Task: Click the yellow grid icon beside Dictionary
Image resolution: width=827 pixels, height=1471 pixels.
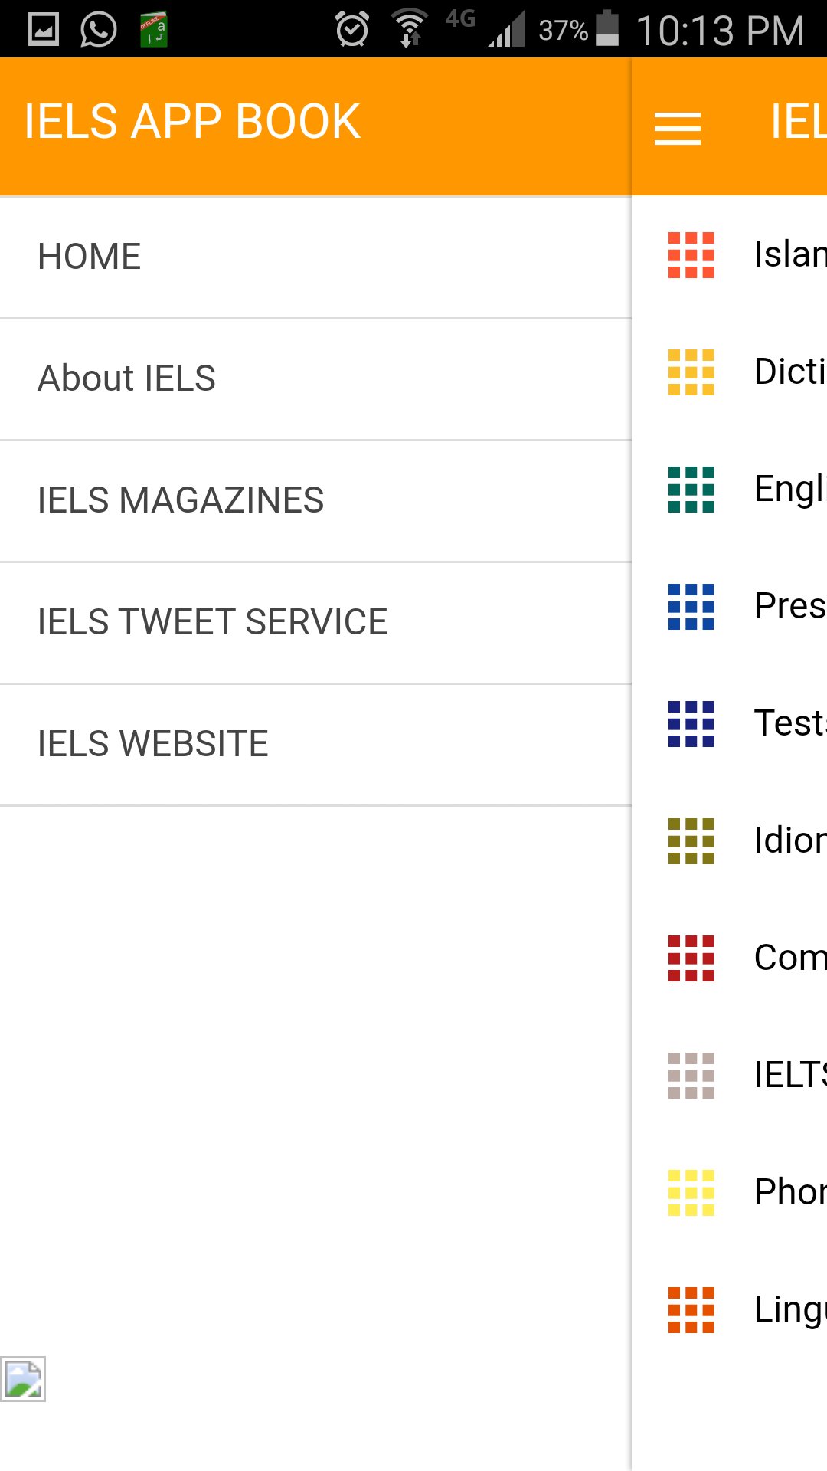Action: point(691,372)
